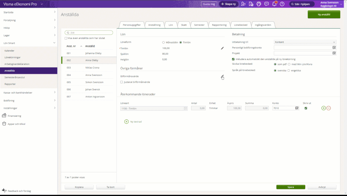Expand the Bokföring sidebar section
Viewport: 347px width, 196px height.
[55, 100]
